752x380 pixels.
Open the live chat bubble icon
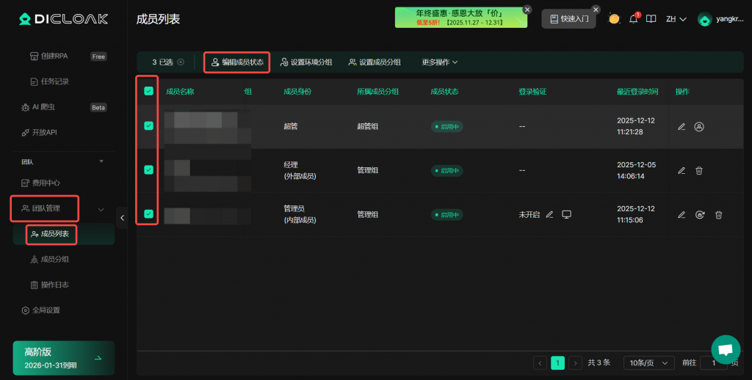(726, 349)
